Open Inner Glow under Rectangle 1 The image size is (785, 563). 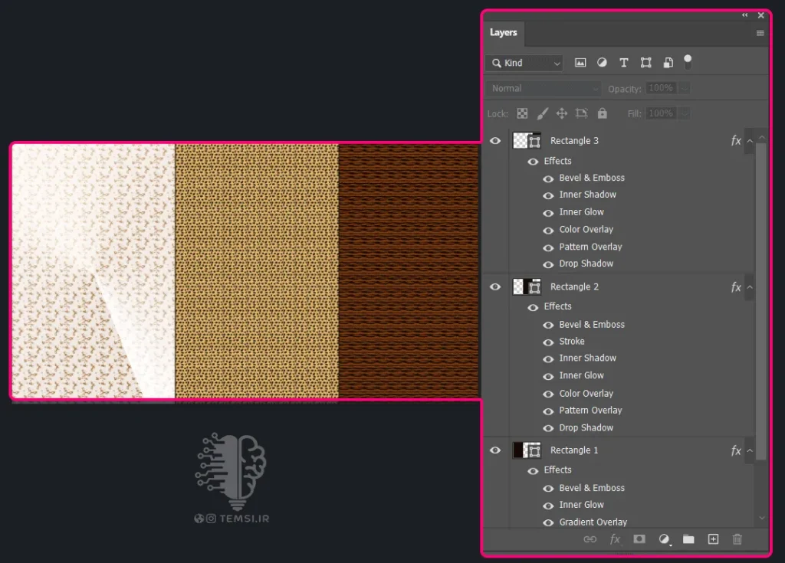(x=581, y=505)
